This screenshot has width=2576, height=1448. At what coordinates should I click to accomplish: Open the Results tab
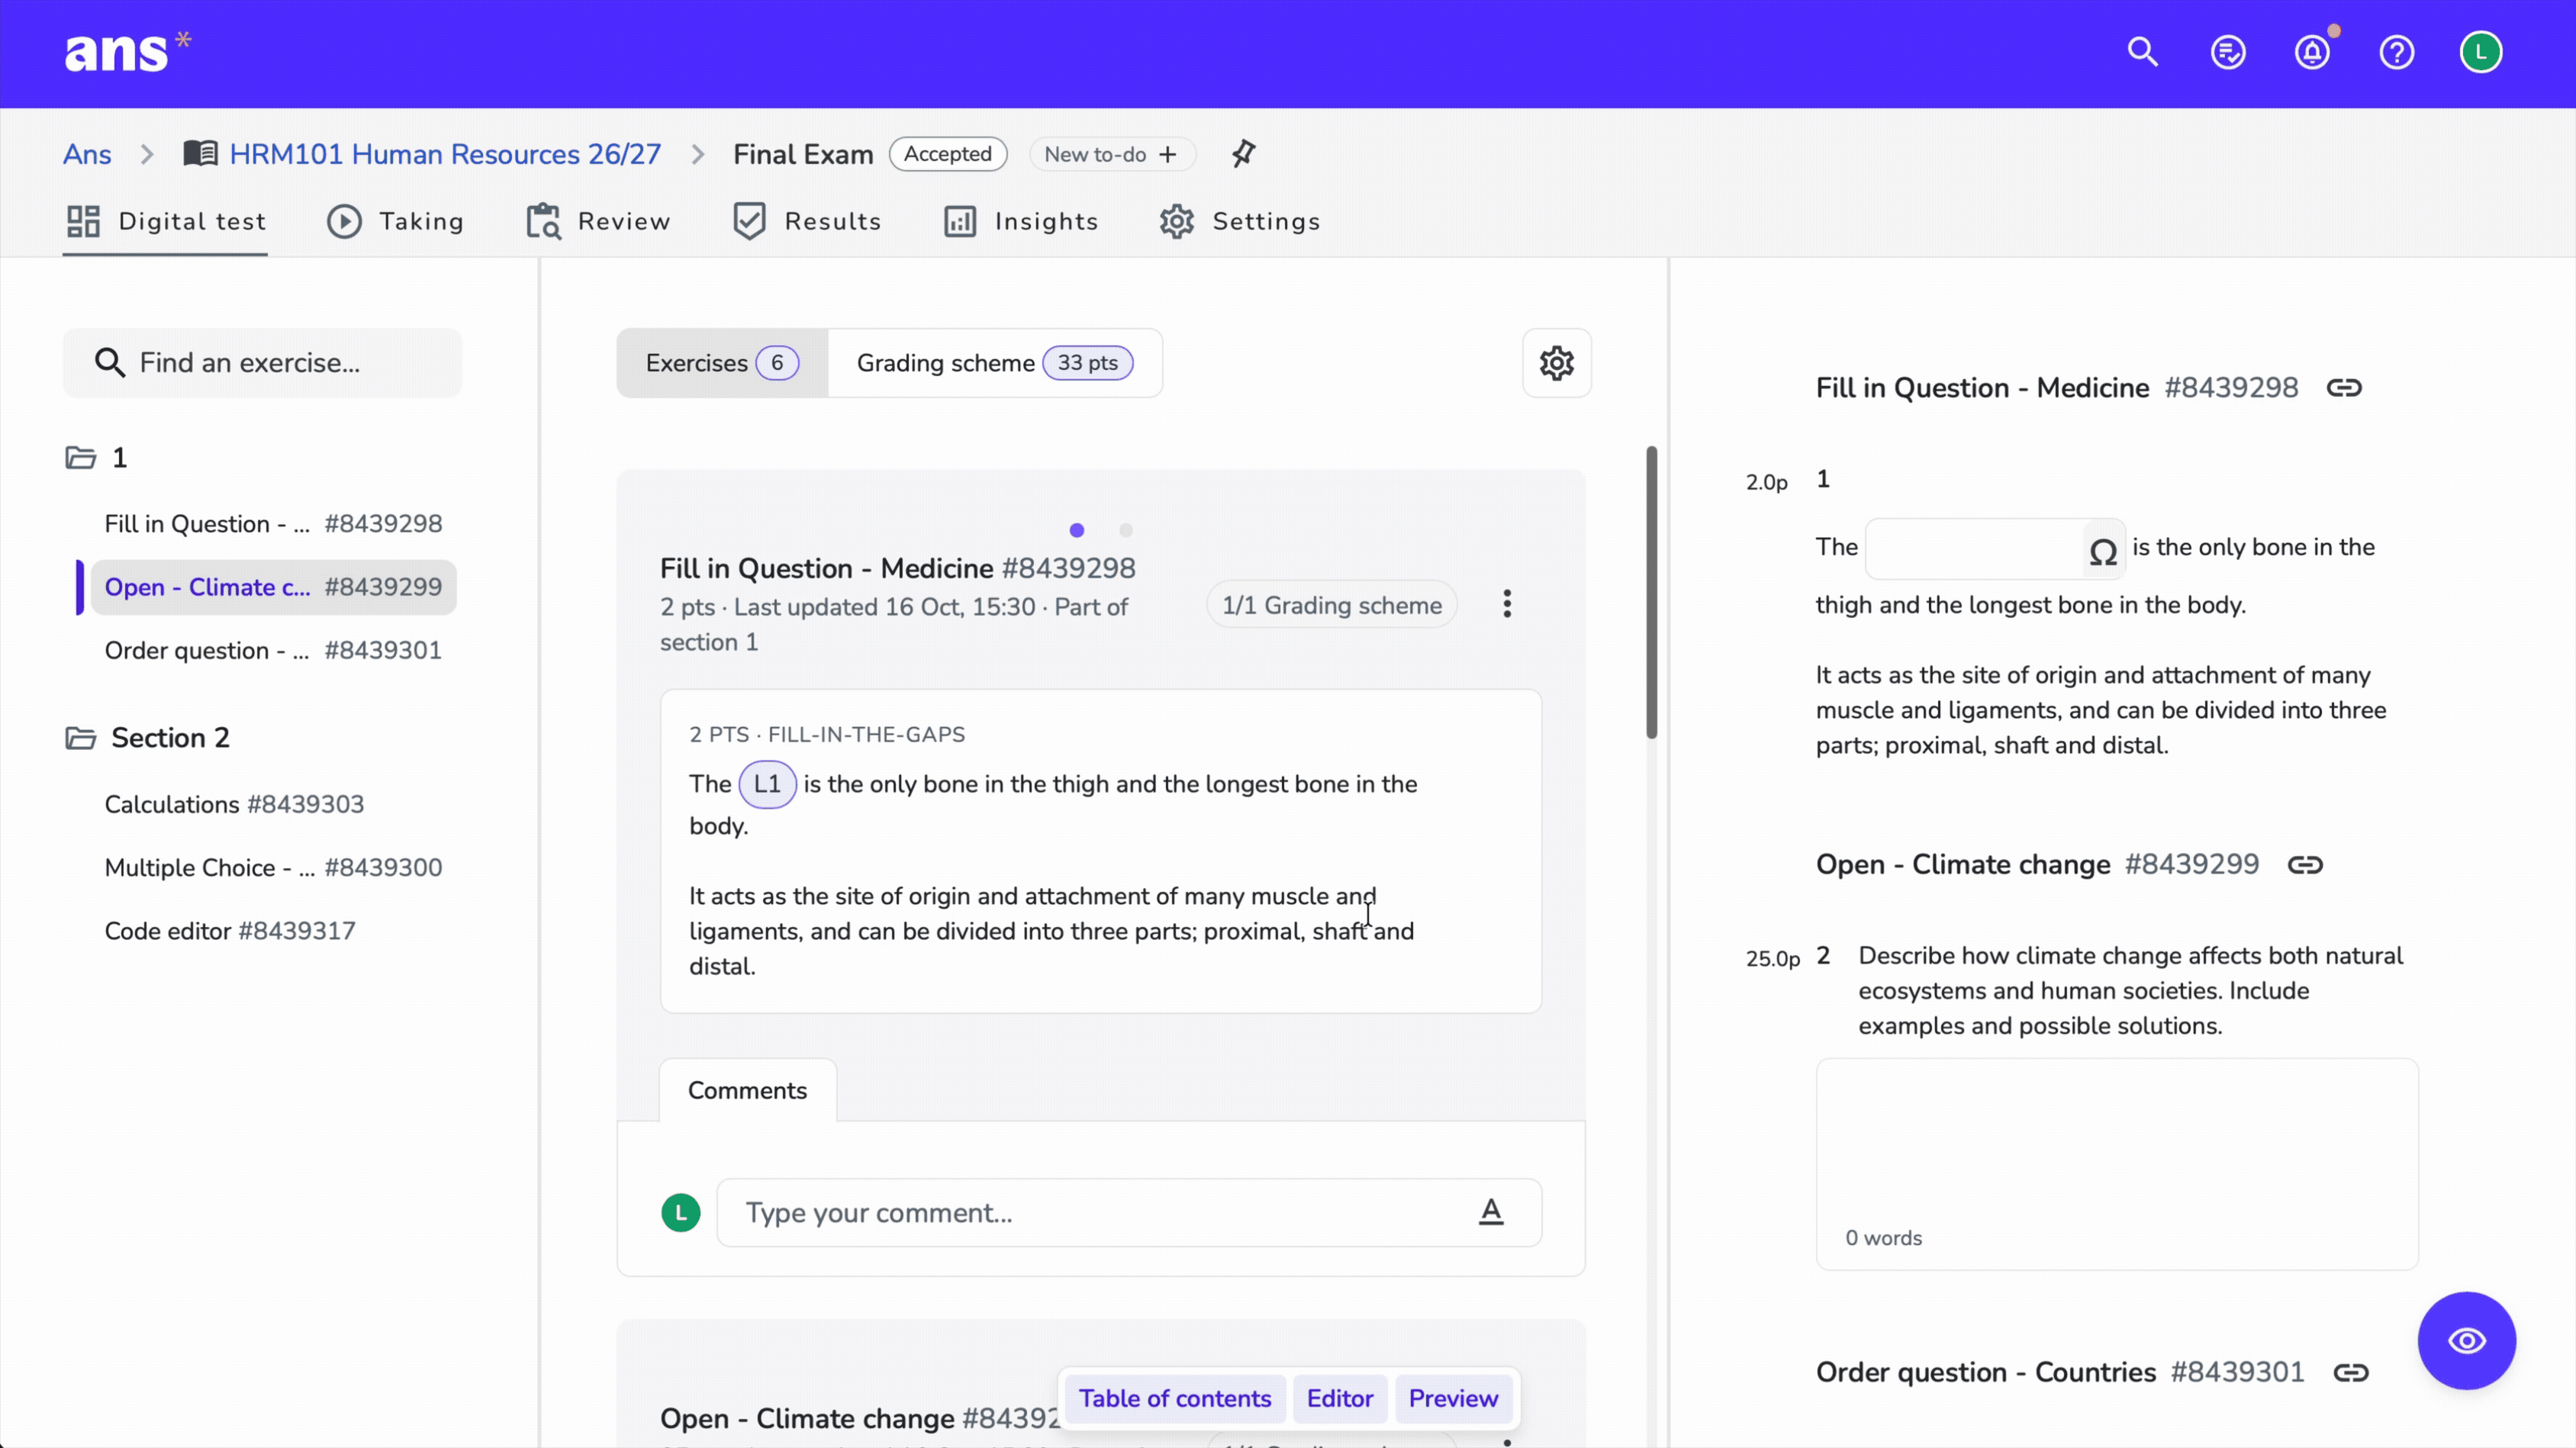(807, 221)
